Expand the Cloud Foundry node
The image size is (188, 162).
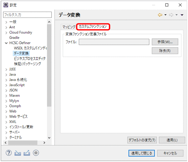pos(6,33)
